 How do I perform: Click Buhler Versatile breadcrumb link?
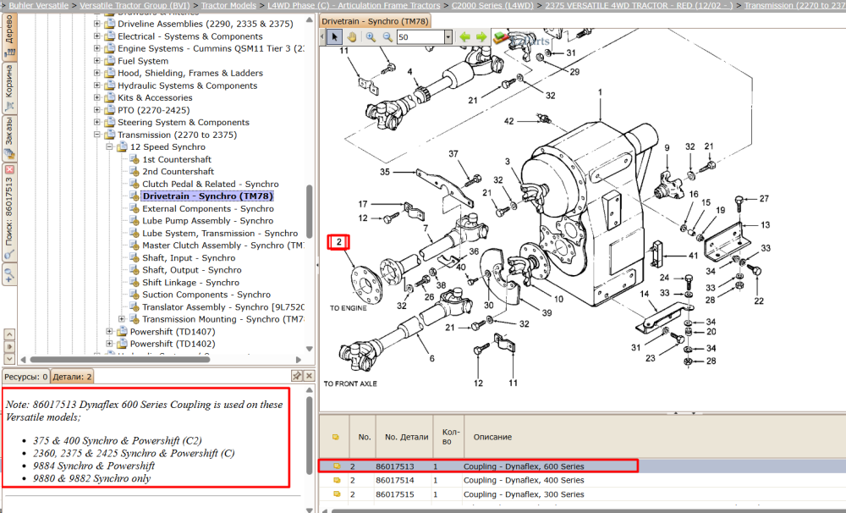pyautogui.click(x=39, y=5)
